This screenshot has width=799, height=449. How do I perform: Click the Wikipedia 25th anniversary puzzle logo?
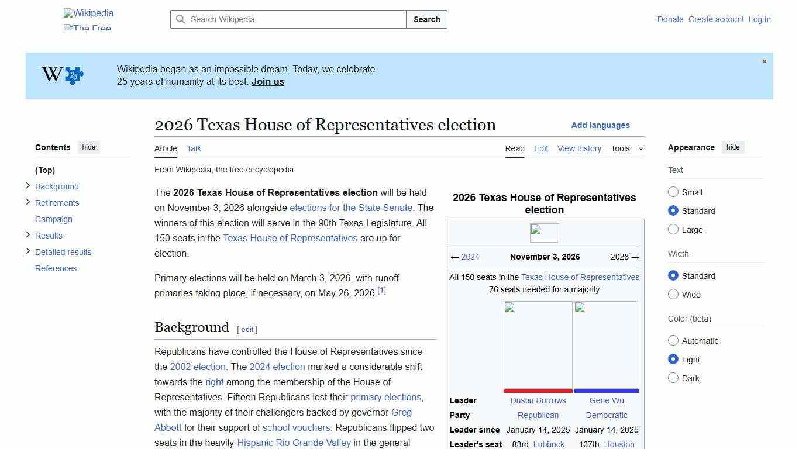pos(61,75)
